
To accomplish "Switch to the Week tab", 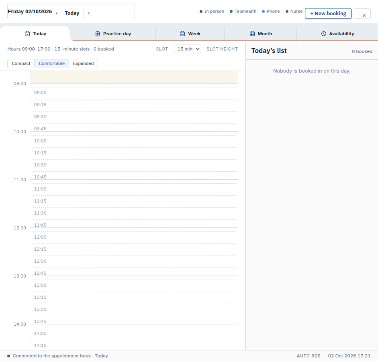I will pos(190,34).
